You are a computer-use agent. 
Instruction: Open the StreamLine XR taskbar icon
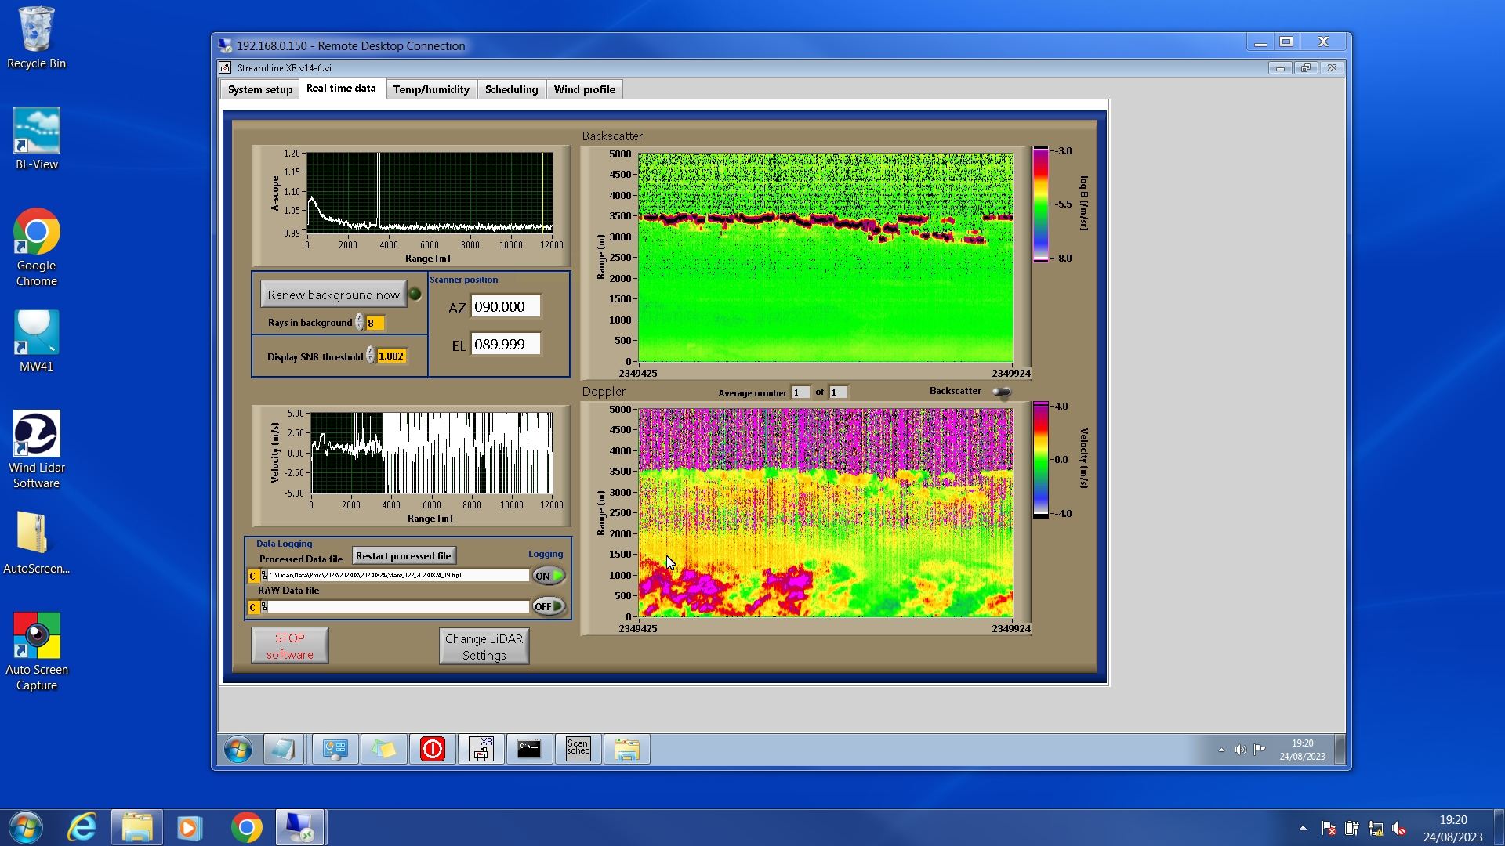(x=481, y=749)
